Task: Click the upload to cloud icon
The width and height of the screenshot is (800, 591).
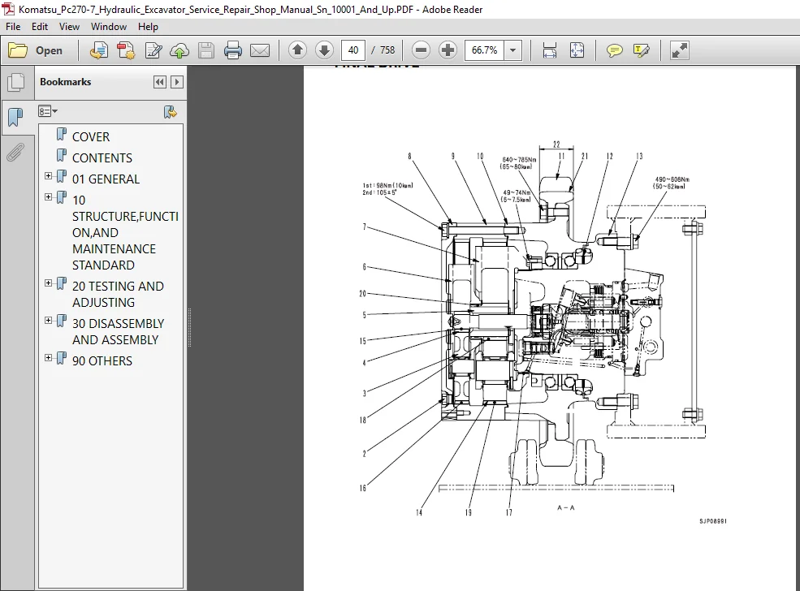Action: (x=179, y=50)
